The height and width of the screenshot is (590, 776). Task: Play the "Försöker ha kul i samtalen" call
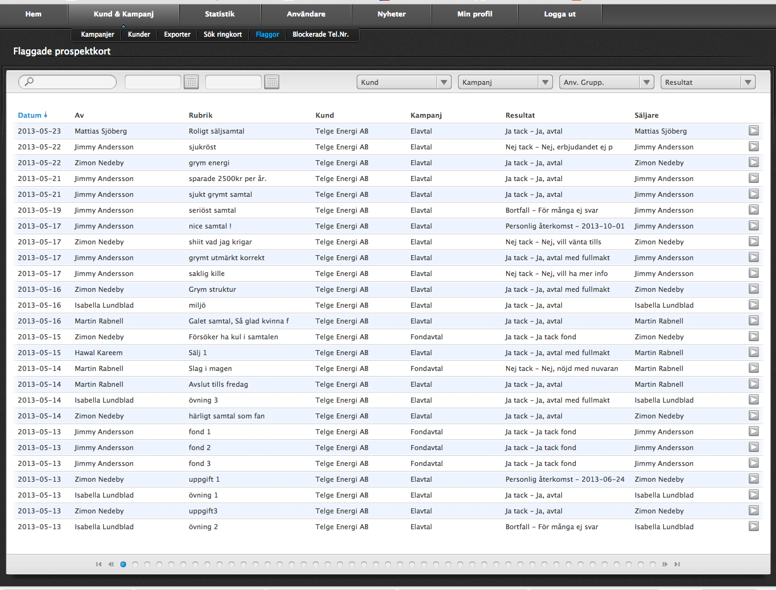click(753, 336)
